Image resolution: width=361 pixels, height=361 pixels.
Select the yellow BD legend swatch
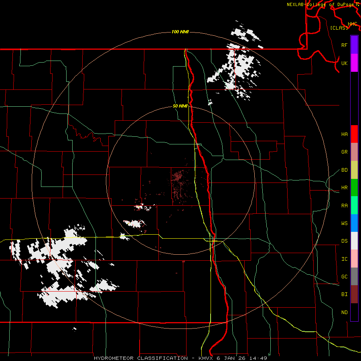coord(354,170)
